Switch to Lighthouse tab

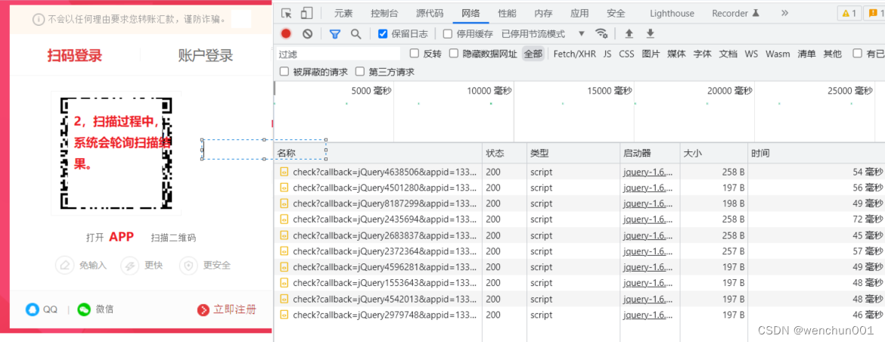(672, 13)
